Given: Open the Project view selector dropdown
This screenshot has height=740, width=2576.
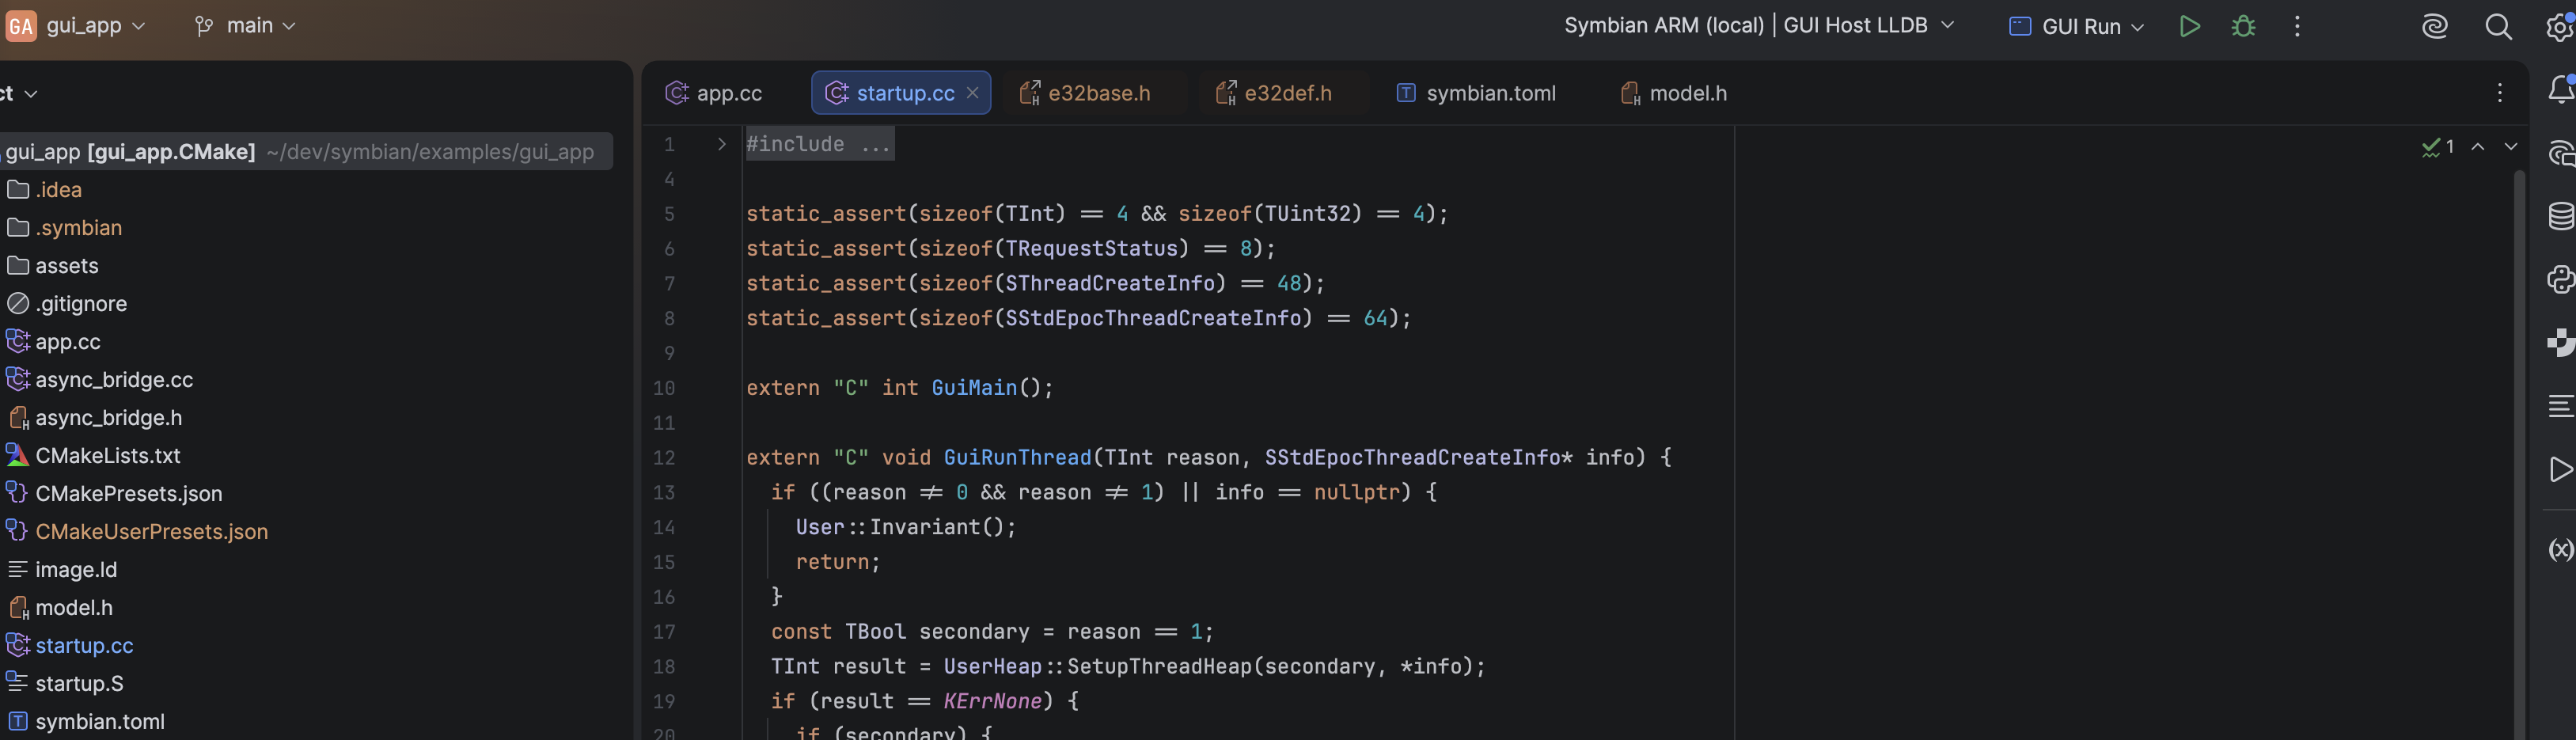Looking at the screenshot, I should click(x=19, y=94).
